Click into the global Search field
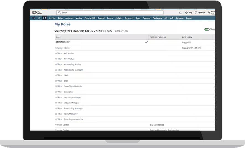 point(110,12)
